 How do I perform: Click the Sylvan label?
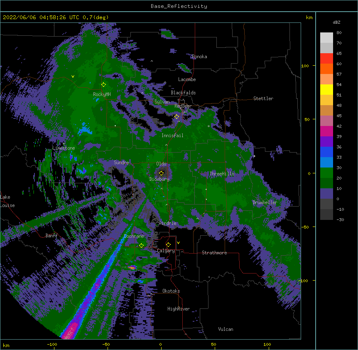click(x=162, y=102)
